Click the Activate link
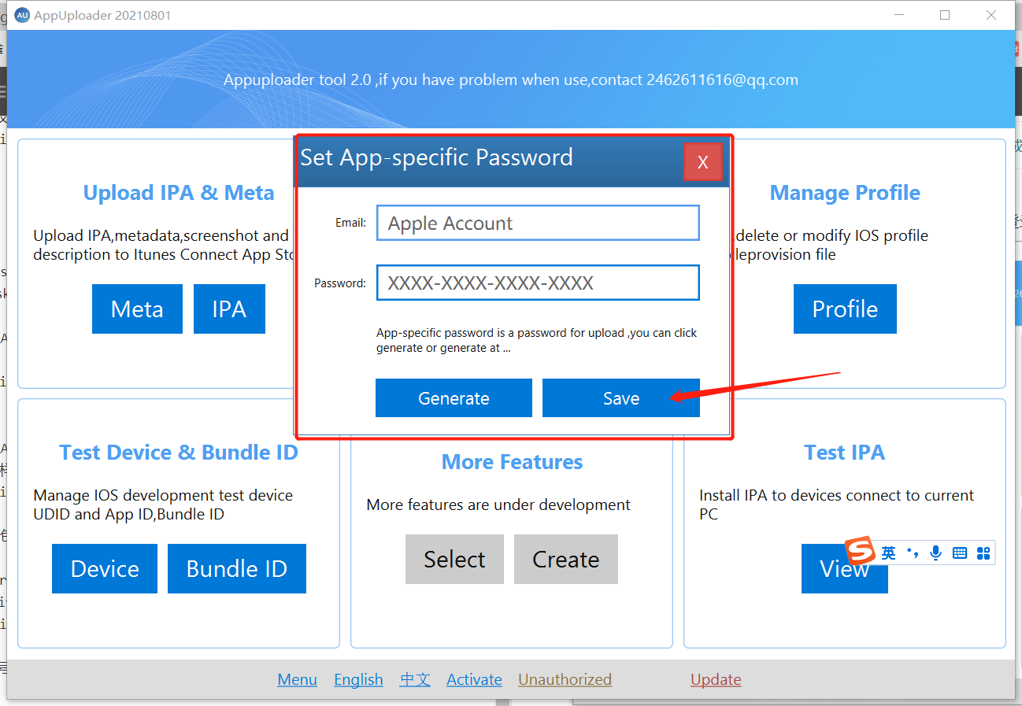 474,679
